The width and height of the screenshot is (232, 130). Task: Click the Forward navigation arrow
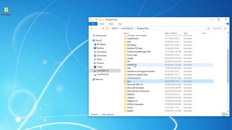96,29
